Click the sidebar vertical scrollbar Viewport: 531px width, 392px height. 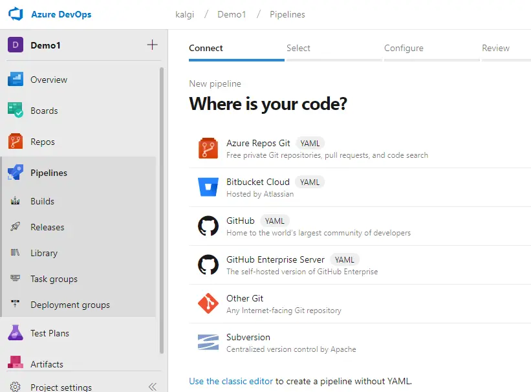(x=162, y=210)
